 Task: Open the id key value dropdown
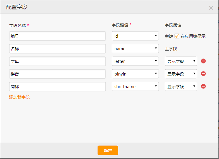tap(135, 36)
